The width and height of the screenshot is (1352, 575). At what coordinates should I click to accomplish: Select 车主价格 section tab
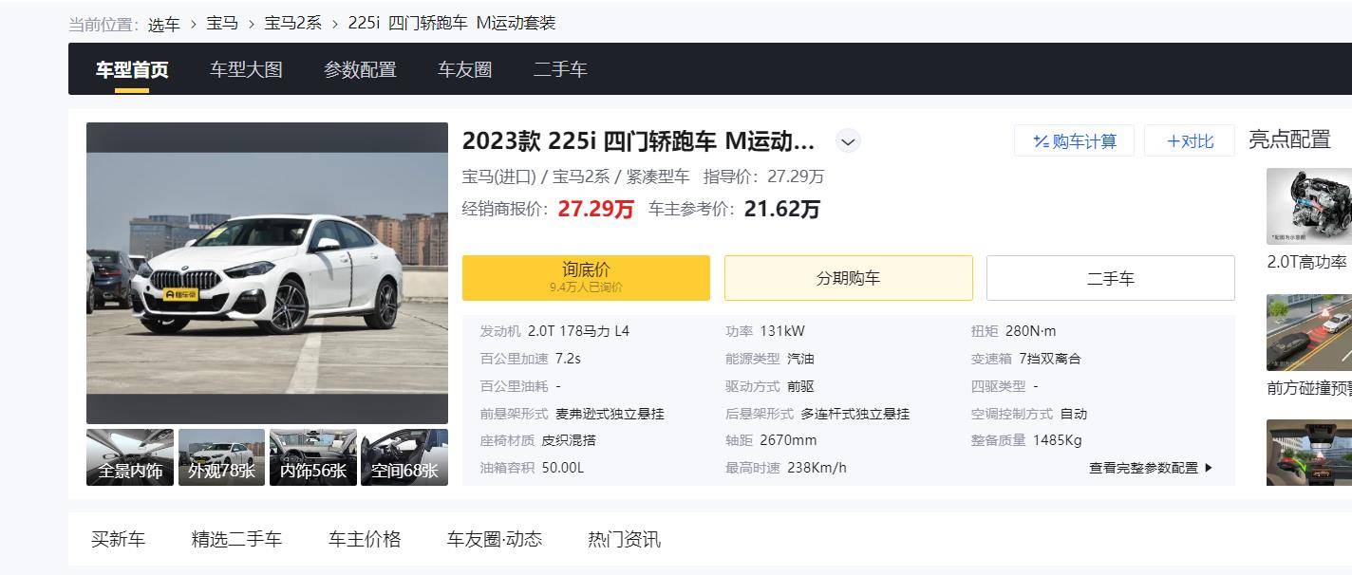tap(365, 539)
